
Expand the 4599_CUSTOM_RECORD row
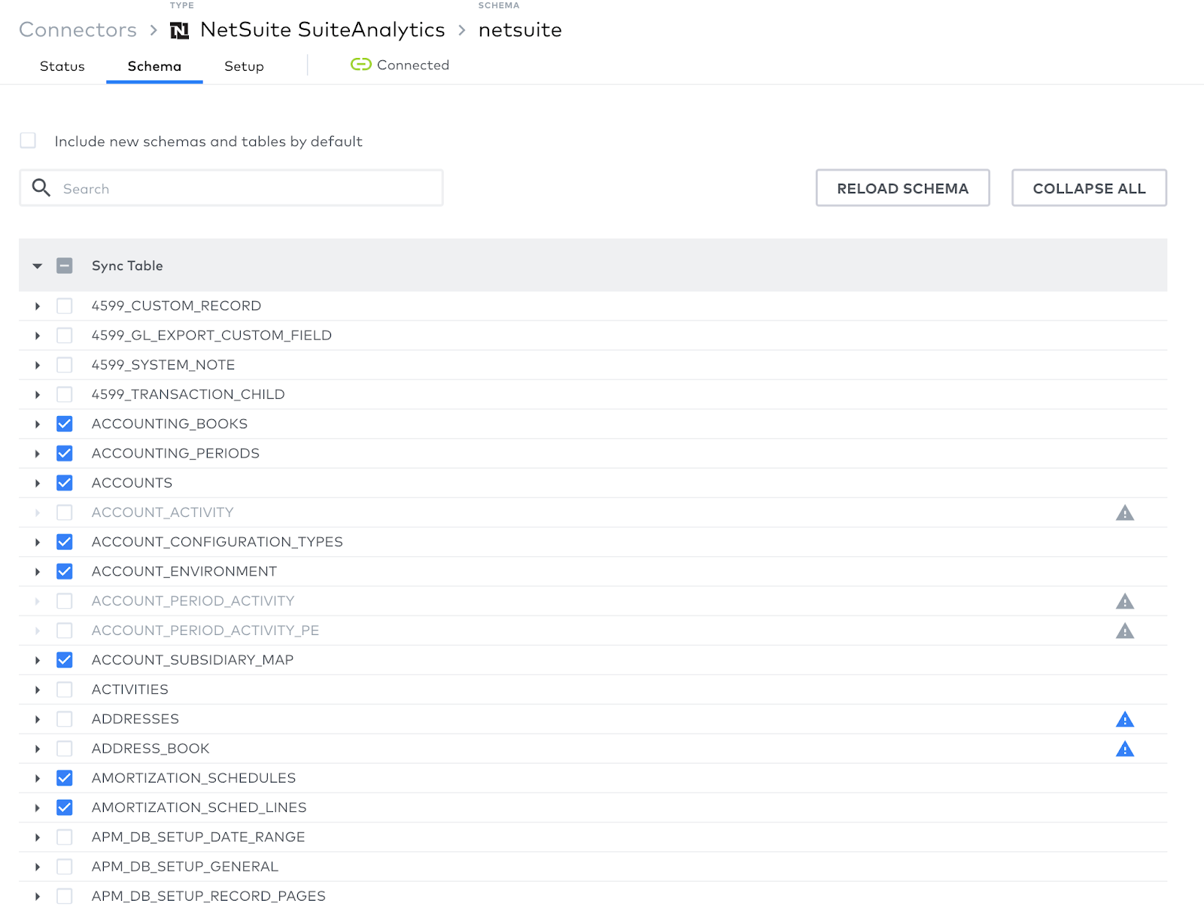pos(37,306)
